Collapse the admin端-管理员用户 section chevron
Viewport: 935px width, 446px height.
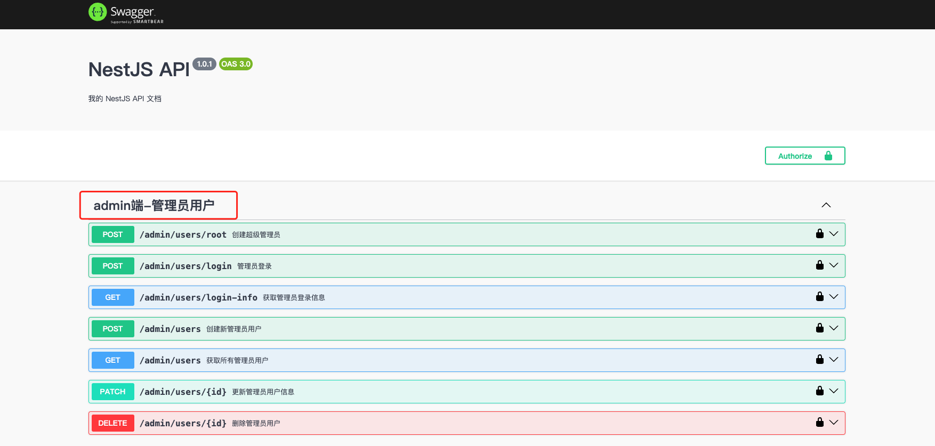[x=826, y=205]
